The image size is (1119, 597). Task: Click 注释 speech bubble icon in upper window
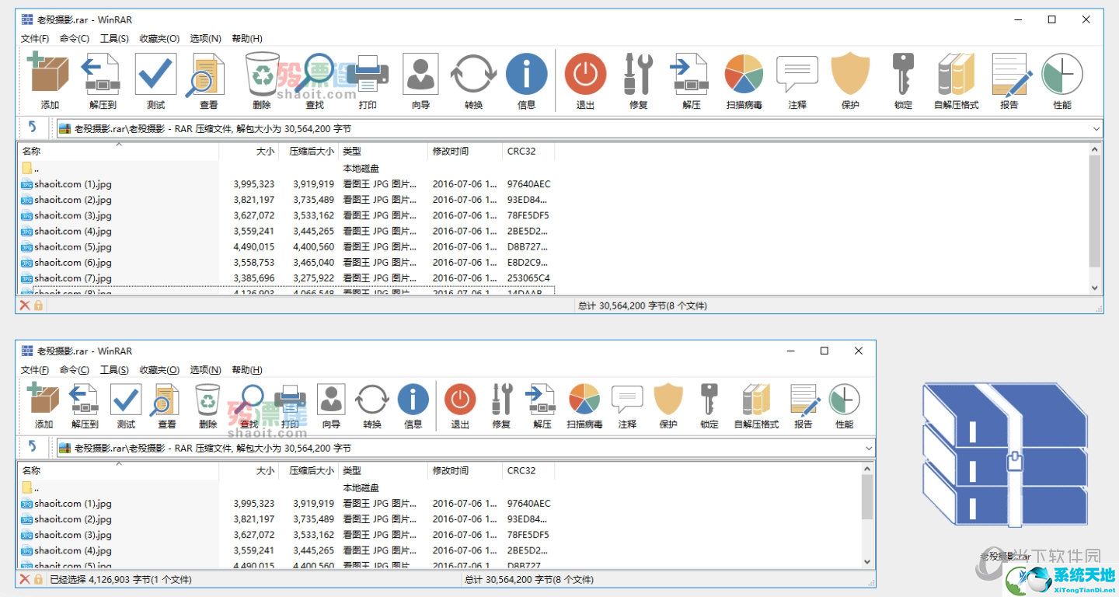(797, 74)
